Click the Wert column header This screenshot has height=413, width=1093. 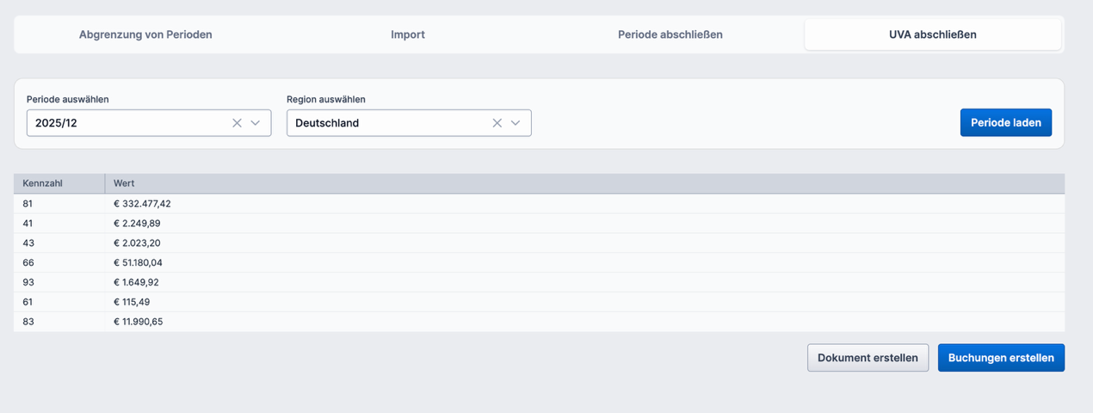coord(124,183)
